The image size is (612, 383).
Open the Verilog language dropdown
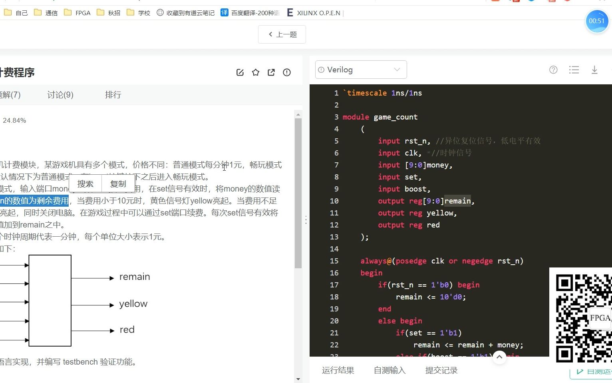[361, 70]
